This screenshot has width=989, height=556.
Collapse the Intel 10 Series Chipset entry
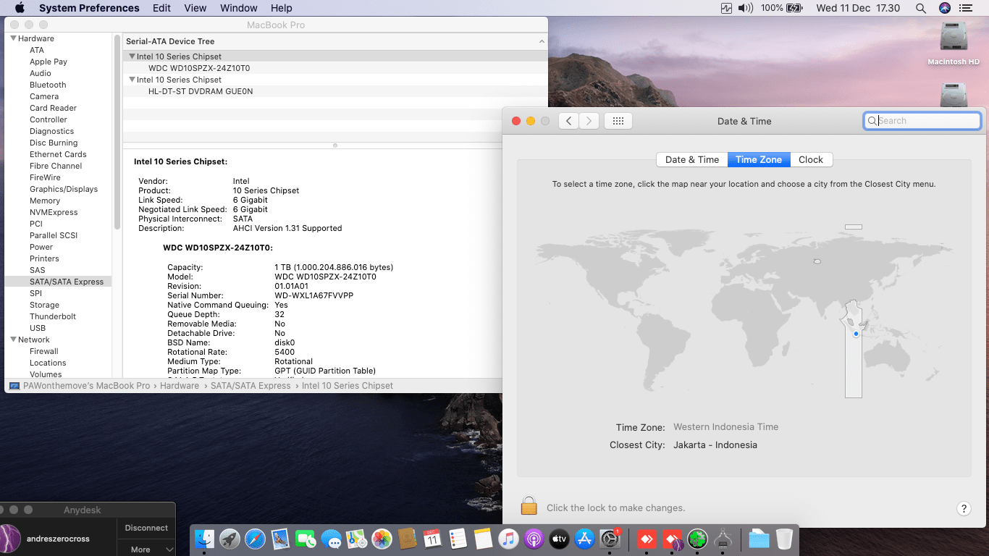132,56
